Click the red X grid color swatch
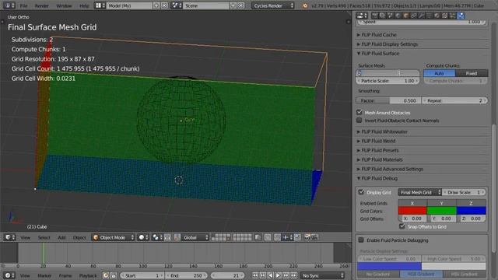The height and width of the screenshot is (280, 498). click(412, 211)
